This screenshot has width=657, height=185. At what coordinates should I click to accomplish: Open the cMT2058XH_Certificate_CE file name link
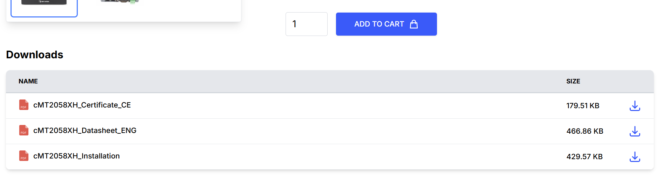tap(82, 105)
